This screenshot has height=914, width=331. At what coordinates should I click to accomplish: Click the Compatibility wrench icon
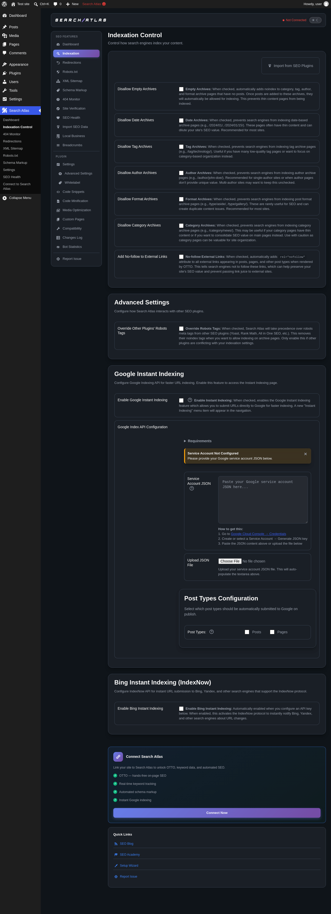coord(58,229)
